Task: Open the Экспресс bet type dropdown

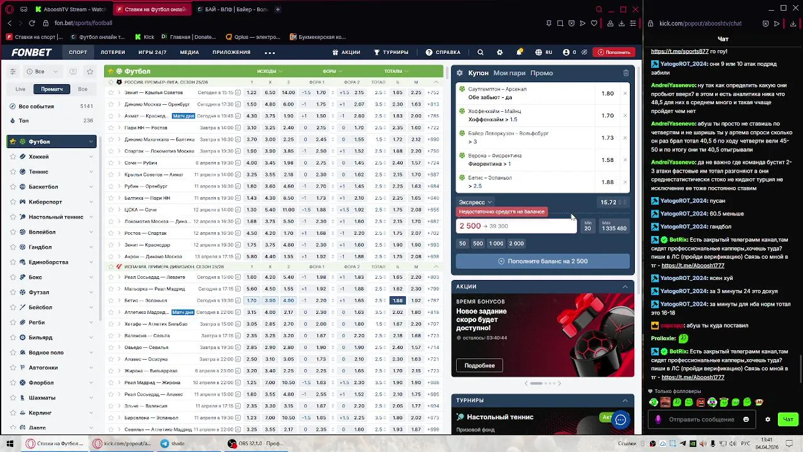Action: click(x=476, y=202)
